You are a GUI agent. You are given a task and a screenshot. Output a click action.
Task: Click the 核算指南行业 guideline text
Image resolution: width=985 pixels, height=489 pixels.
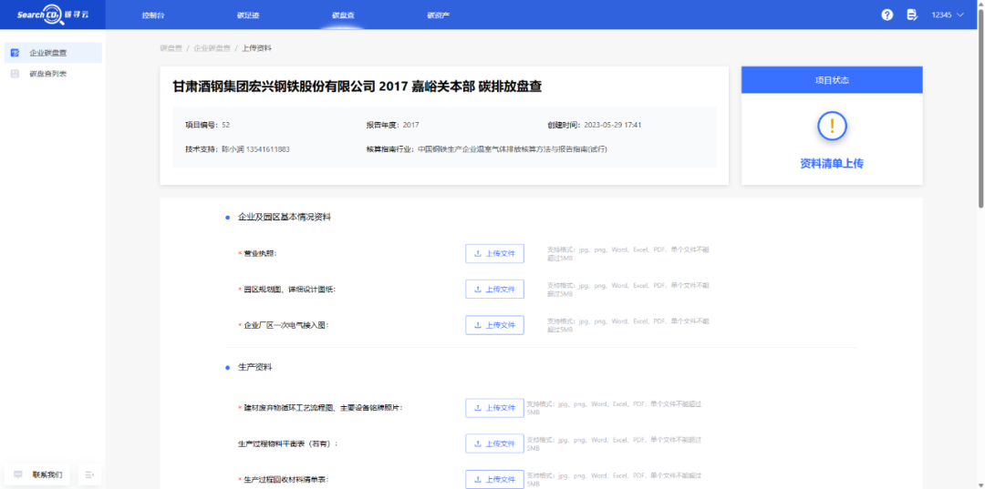pos(487,149)
